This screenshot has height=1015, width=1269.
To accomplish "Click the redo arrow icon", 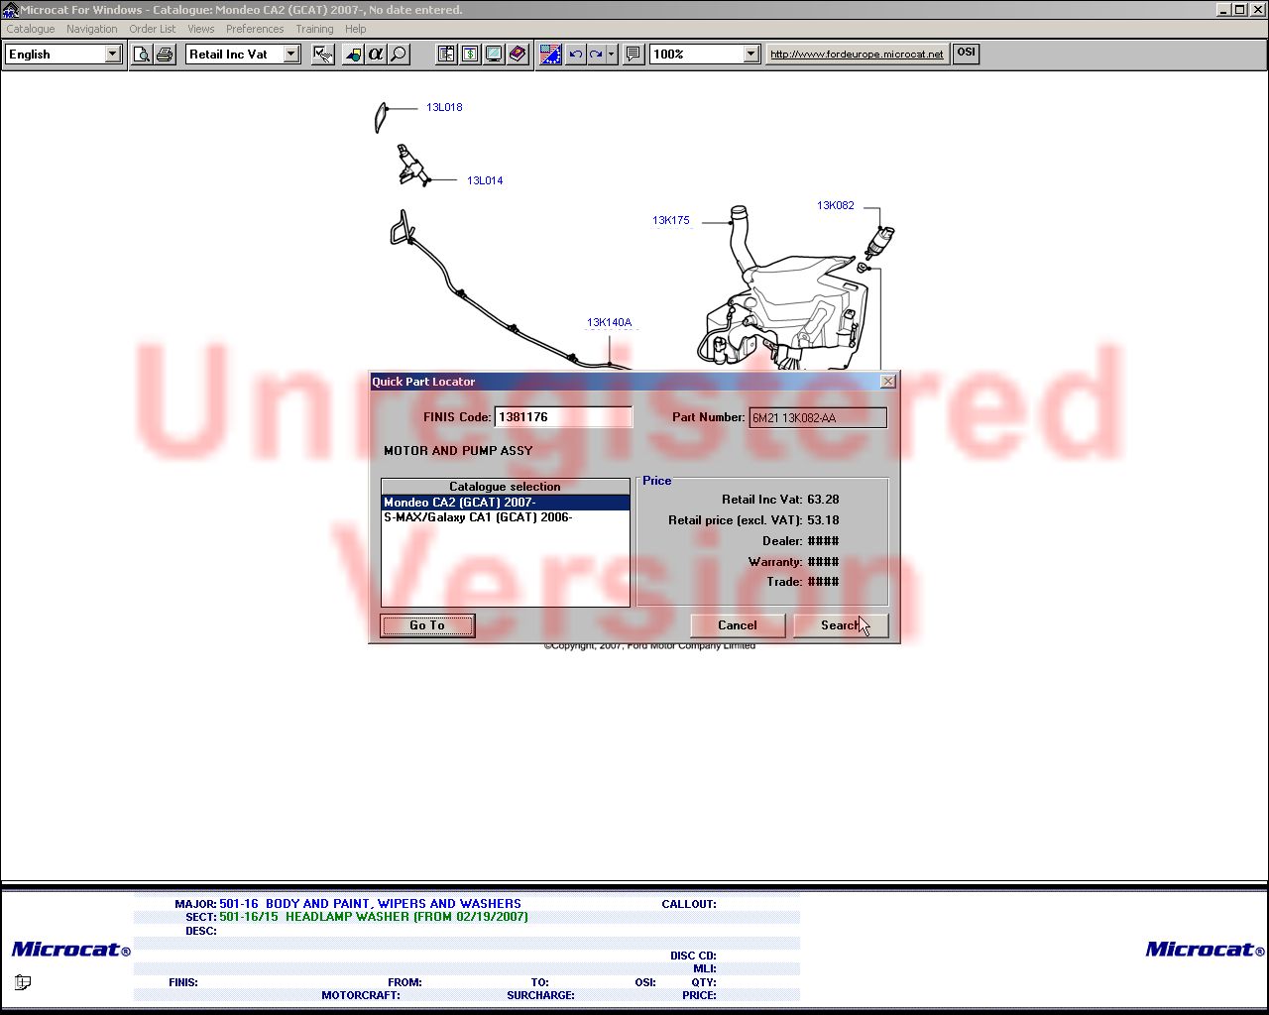I will [x=595, y=55].
